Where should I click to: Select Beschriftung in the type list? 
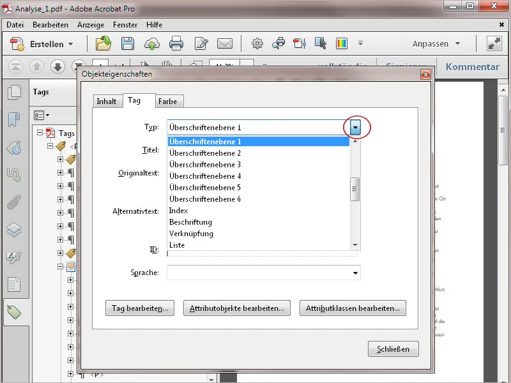pos(259,222)
